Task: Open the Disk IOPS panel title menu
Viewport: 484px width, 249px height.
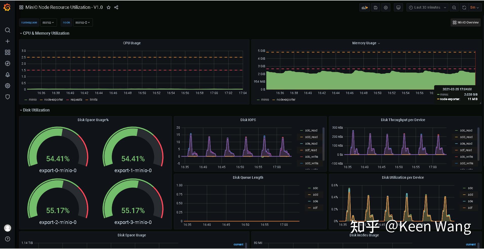Action: pos(248,120)
